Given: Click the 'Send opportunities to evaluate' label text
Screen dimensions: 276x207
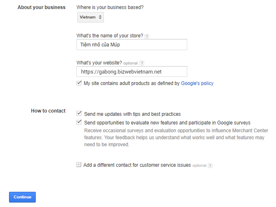Looking at the screenshot, I should tap(167, 123).
